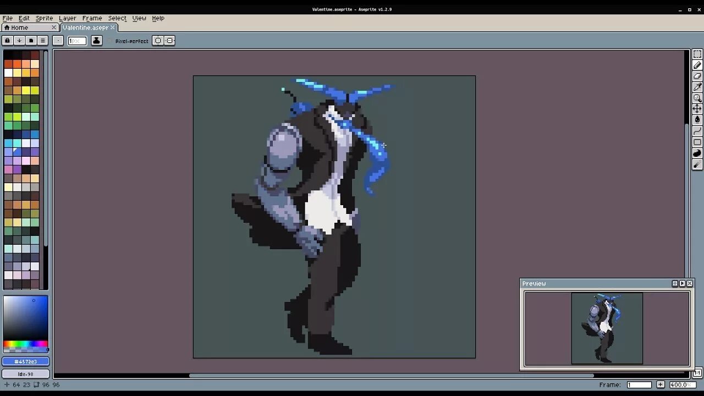Image resolution: width=704 pixels, height=396 pixels.
Task: Select the Curve line tool
Action: tap(697, 131)
